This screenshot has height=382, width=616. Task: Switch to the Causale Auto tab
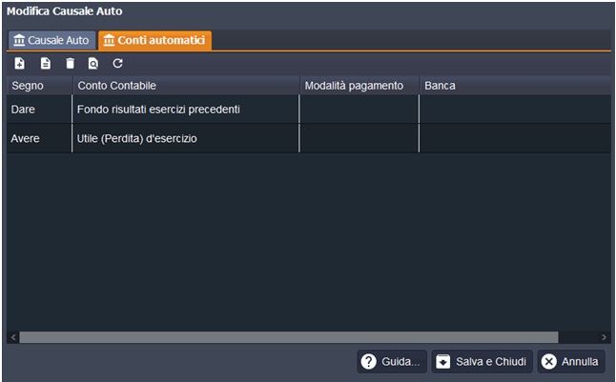pyautogui.click(x=51, y=40)
